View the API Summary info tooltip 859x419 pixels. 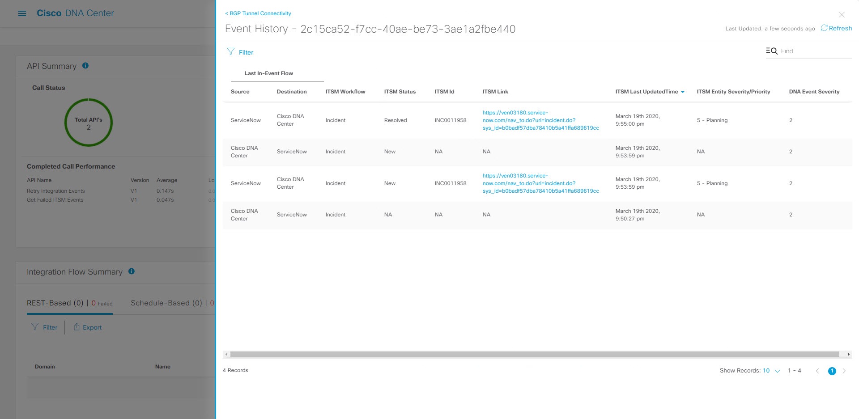(x=85, y=66)
